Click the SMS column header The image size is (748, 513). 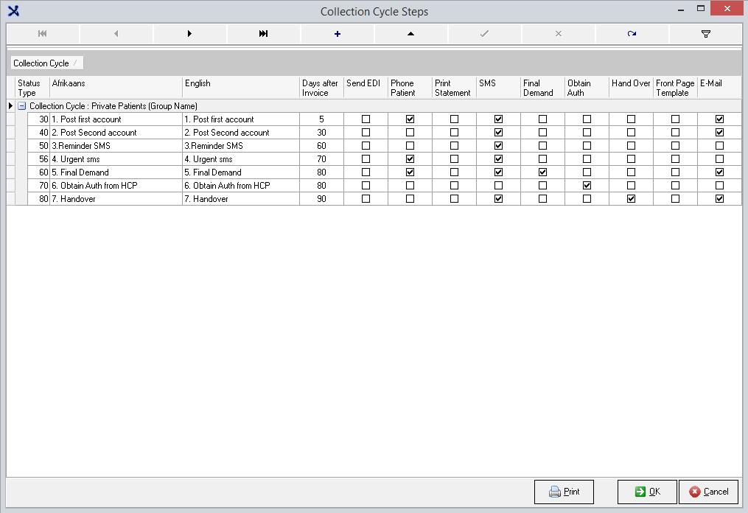[x=498, y=88]
